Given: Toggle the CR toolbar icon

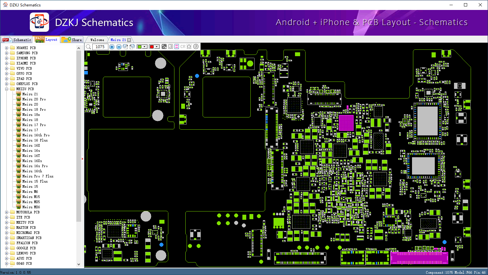Looking at the screenshot, I should coord(183,47).
